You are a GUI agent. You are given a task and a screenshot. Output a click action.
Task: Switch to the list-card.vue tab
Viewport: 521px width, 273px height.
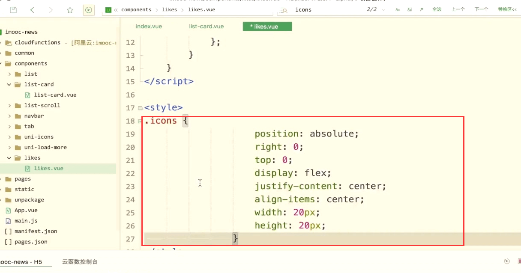tap(207, 27)
